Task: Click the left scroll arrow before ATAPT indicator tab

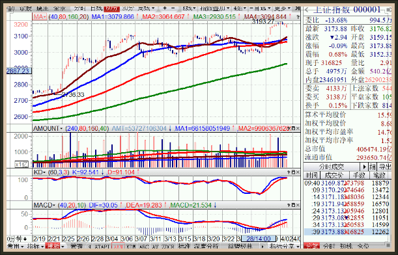Action: coord(89,246)
